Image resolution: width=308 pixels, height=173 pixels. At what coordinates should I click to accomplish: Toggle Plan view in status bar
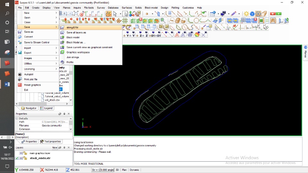[124, 170]
